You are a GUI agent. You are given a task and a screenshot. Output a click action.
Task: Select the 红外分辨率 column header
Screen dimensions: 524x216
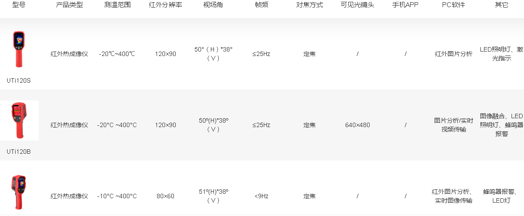[165, 5]
